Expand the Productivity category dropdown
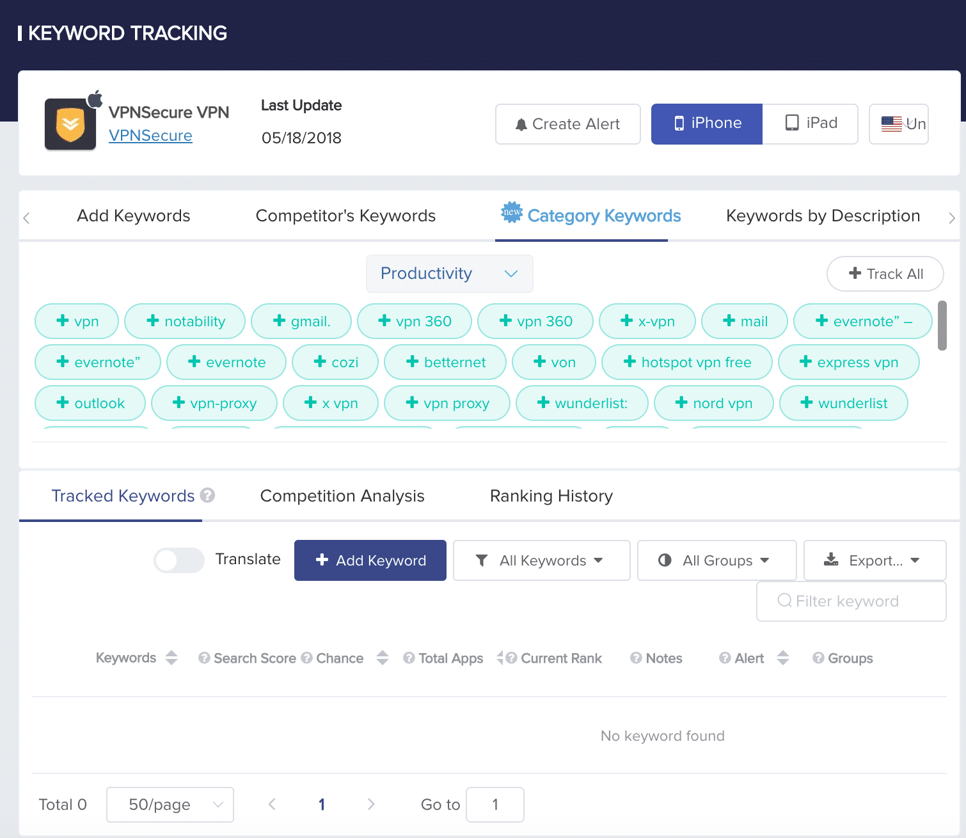The image size is (966, 838). click(450, 274)
